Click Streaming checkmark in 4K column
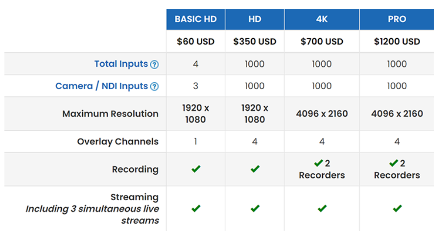Screen dimensions: 448x233 tap(322, 209)
